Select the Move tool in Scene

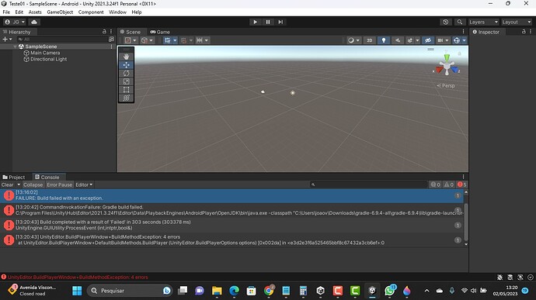point(126,65)
